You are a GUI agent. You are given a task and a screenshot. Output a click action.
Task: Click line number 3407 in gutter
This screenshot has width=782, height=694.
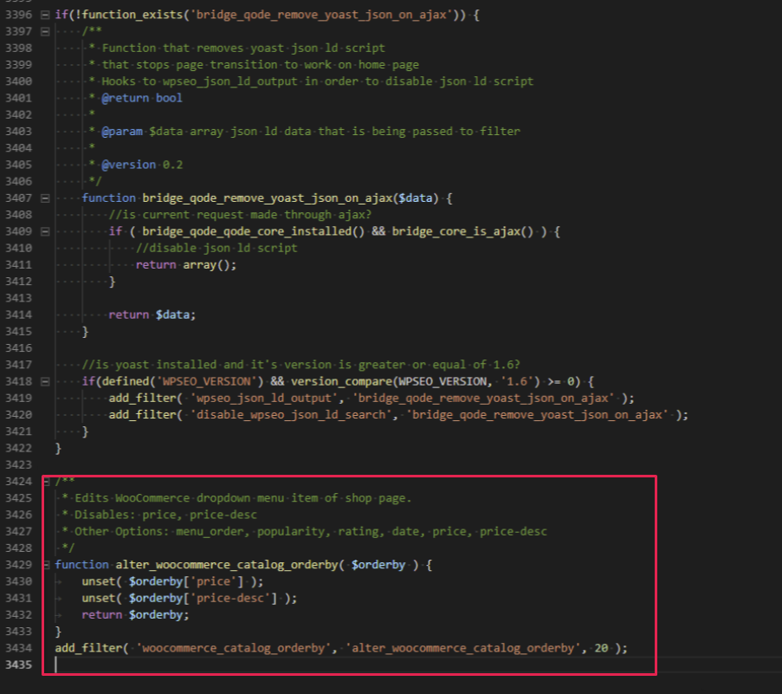(x=18, y=198)
